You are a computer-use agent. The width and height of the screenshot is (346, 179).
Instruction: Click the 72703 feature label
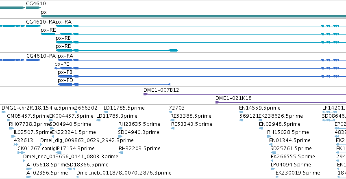pyautogui.click(x=176, y=108)
